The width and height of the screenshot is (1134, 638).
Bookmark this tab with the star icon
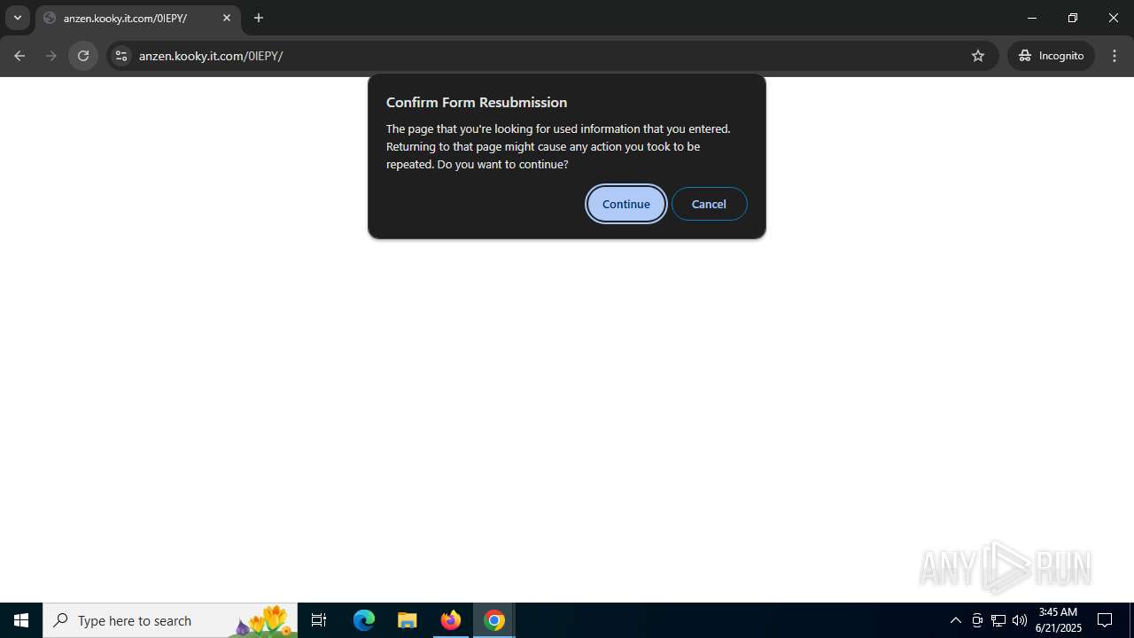coord(978,56)
